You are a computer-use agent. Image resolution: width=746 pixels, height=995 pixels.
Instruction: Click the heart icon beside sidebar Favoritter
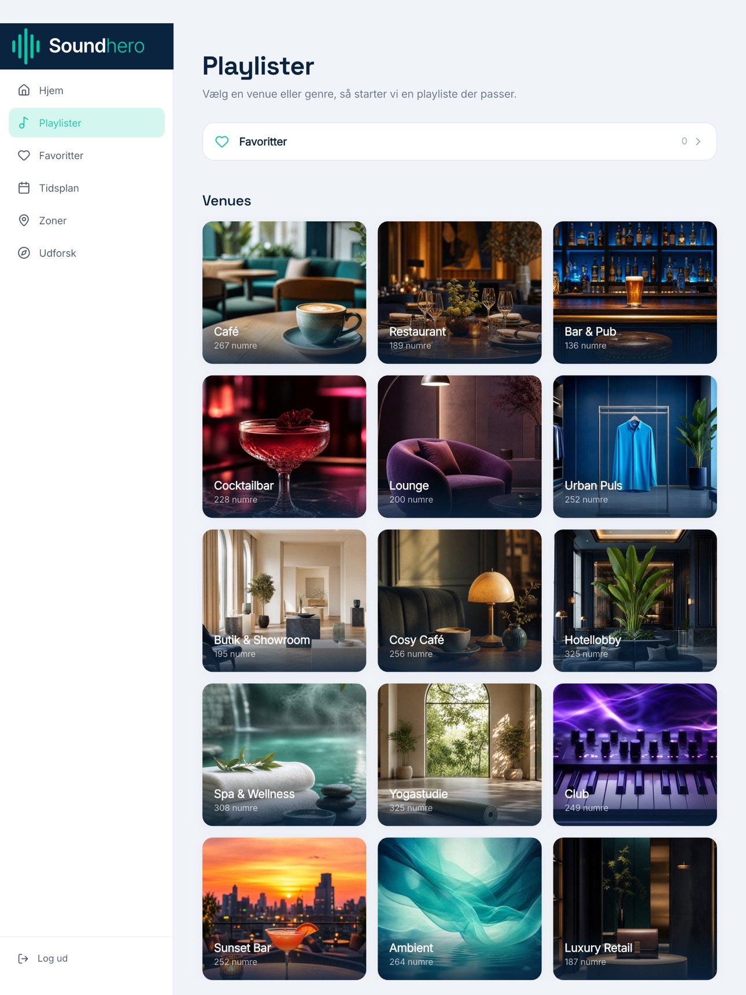coord(24,155)
